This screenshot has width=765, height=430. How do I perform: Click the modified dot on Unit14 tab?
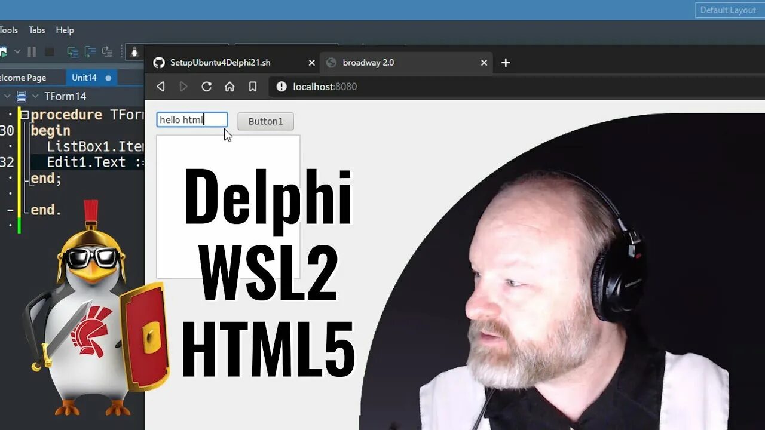click(108, 78)
